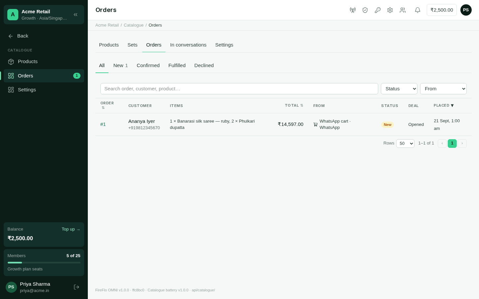This screenshot has width=479, height=299.
Task: Open the PS profile avatar in the header
Action: click(466, 10)
